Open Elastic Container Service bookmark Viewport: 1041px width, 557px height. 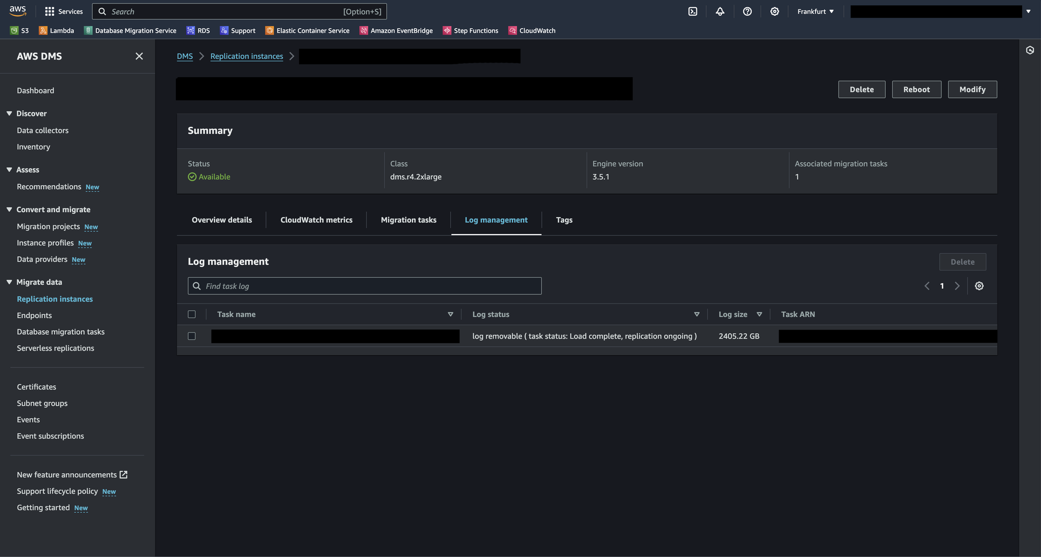[307, 31]
